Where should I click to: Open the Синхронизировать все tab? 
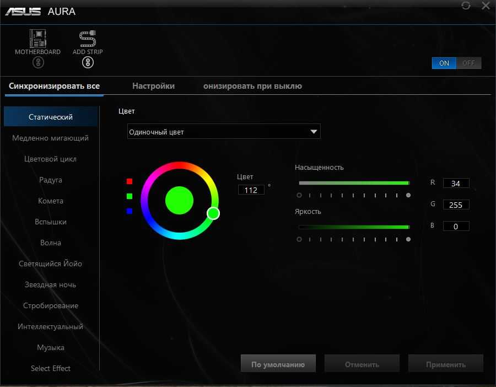54,86
